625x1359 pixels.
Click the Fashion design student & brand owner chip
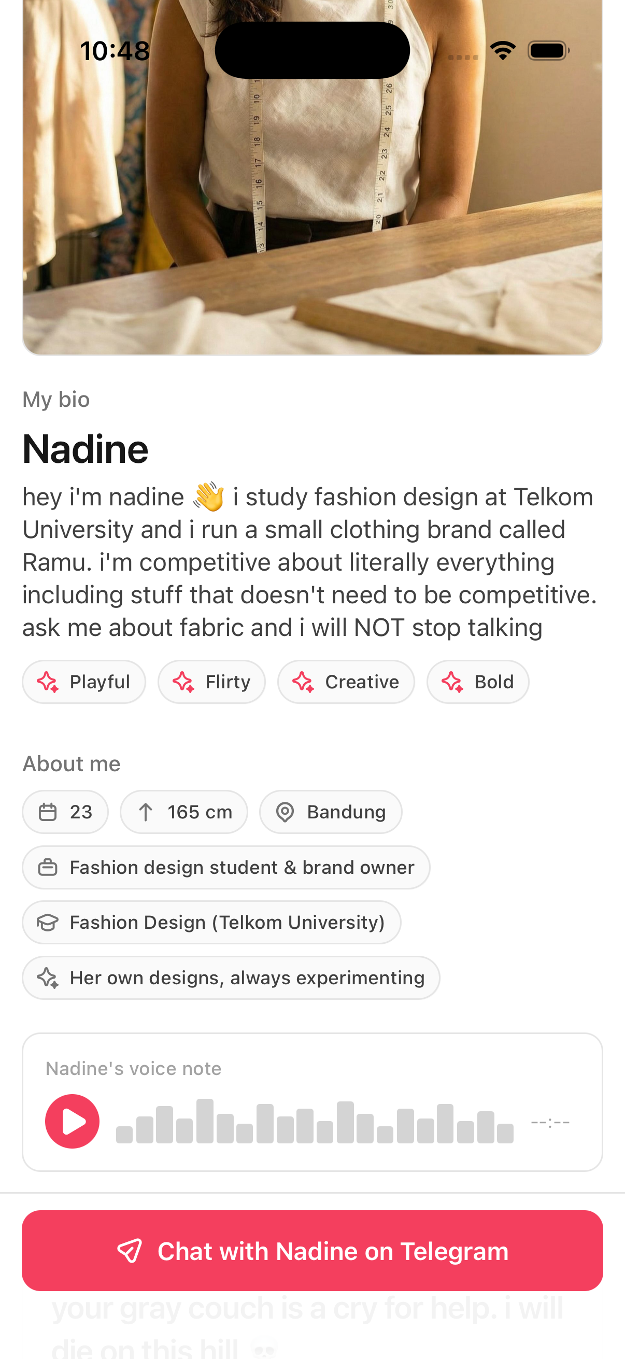tap(226, 867)
